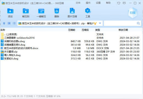The width and height of the screenshot is (143, 99).
Task: Select the archive 外文翻译.zip
Action: (71, 52)
